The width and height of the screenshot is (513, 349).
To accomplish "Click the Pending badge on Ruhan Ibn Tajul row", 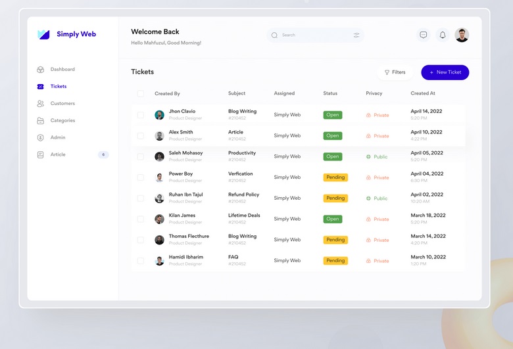I will point(335,198).
